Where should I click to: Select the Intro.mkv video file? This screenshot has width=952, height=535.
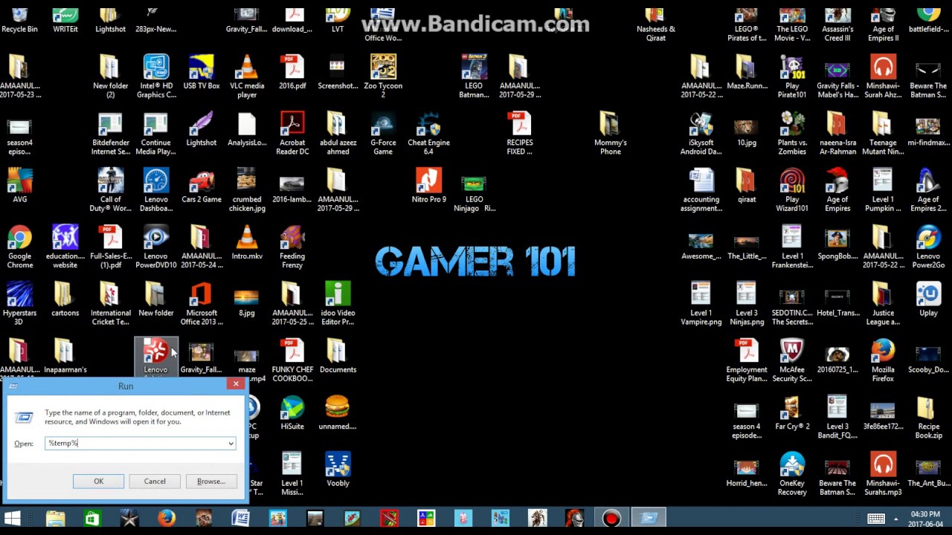pyautogui.click(x=247, y=243)
